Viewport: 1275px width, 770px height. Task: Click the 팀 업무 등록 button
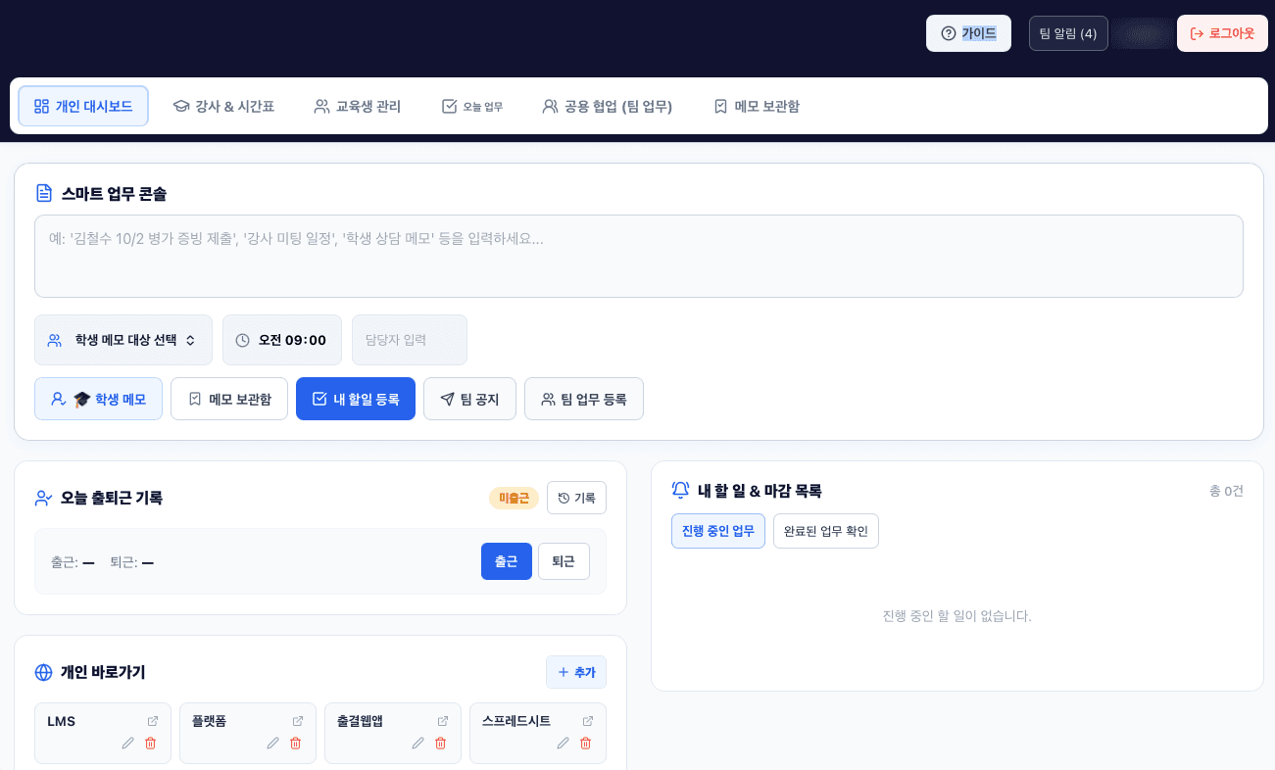(584, 399)
